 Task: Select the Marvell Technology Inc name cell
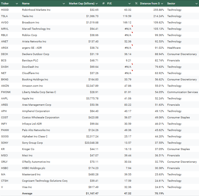pyautogui.click(x=36, y=29)
